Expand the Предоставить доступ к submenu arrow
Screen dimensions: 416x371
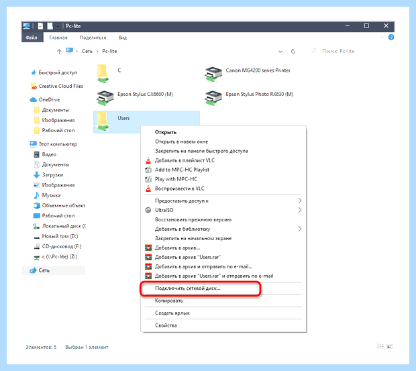(299, 201)
